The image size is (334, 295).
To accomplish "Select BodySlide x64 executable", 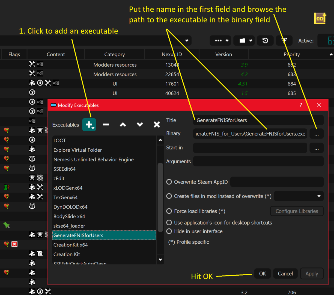I will [x=104, y=216].
